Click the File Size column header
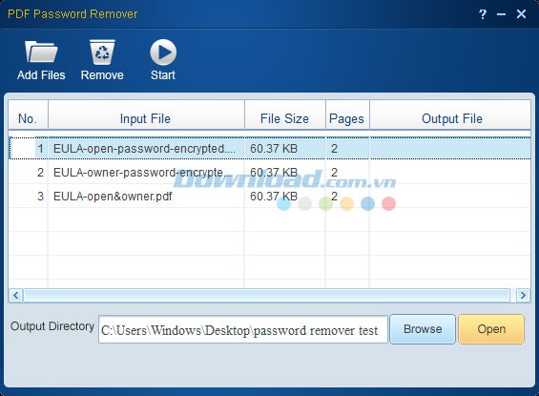539x396 pixels. pos(285,115)
